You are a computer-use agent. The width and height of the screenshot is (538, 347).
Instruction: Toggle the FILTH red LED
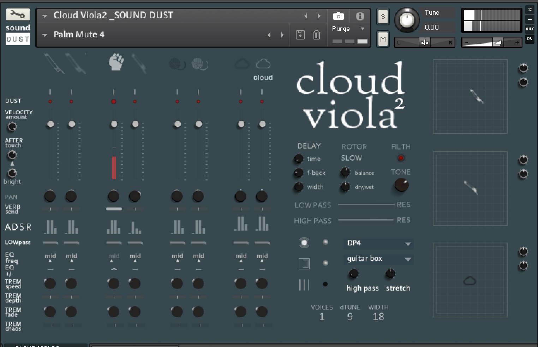[401, 158]
